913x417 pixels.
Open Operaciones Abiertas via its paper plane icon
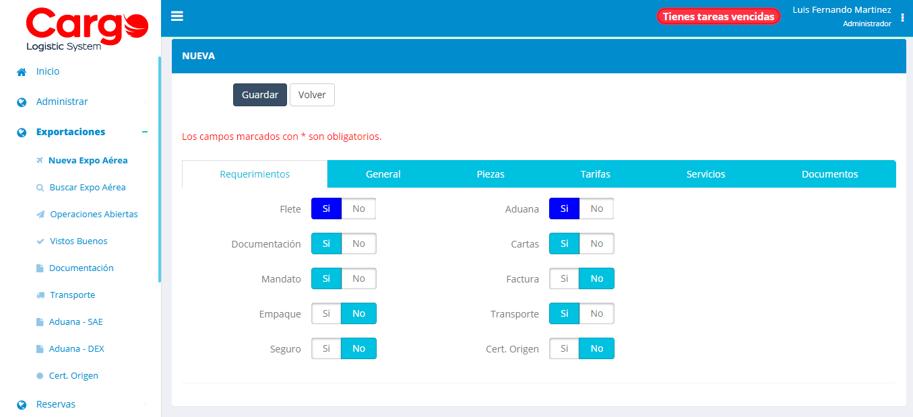click(x=40, y=214)
